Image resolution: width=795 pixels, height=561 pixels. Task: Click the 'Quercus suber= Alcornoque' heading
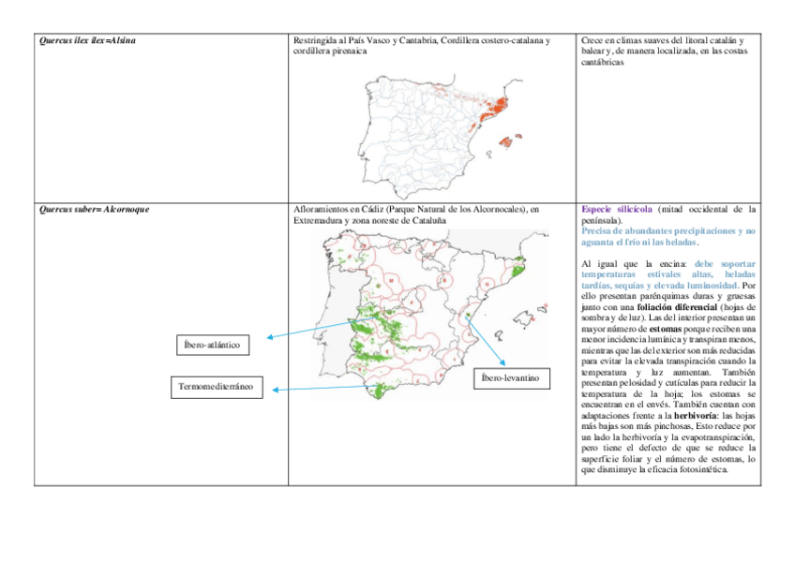click(x=94, y=209)
